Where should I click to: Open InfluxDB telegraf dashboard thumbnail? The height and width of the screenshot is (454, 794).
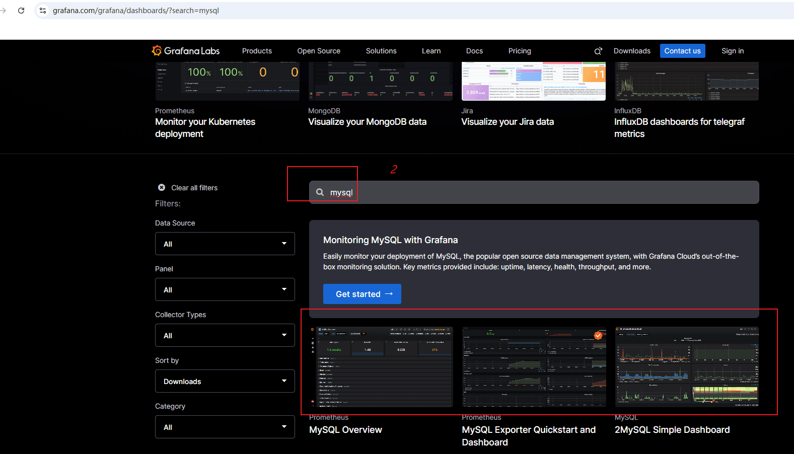(686, 81)
